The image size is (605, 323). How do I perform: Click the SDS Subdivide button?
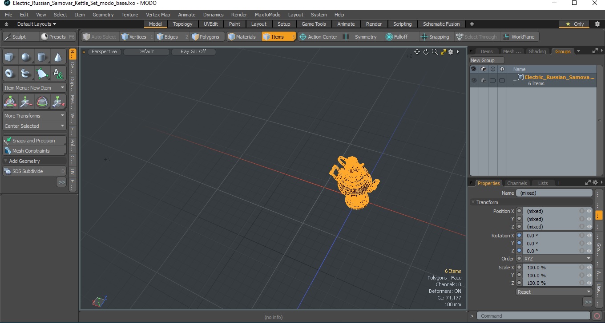click(34, 171)
